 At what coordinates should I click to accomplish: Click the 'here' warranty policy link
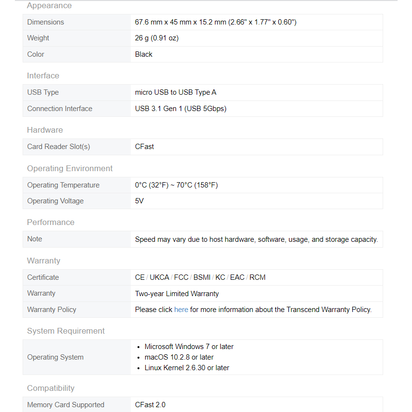(181, 310)
